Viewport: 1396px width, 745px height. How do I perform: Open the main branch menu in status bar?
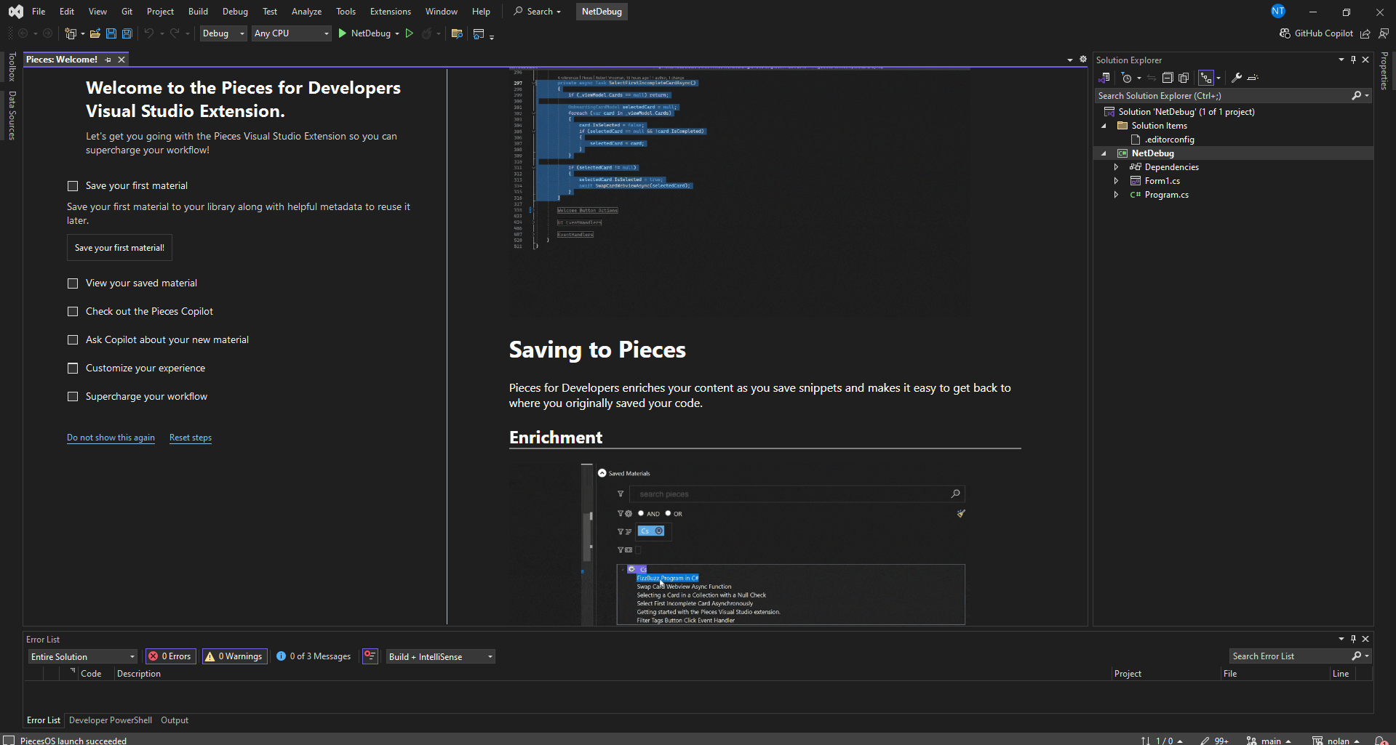tap(1269, 741)
